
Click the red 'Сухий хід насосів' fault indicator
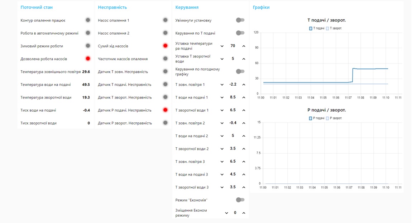pyautogui.click(x=165, y=46)
